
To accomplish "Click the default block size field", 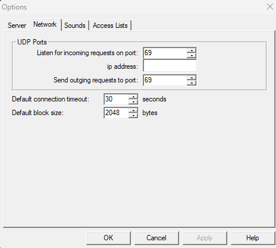I will tap(116, 113).
